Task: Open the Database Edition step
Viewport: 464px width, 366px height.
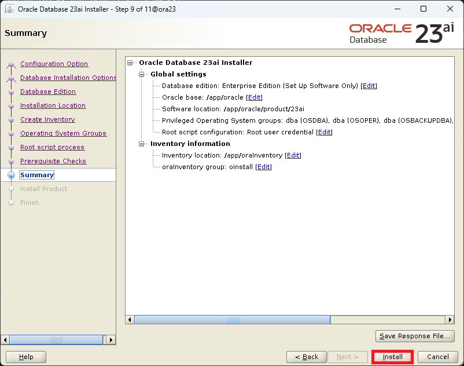Action: pos(48,91)
